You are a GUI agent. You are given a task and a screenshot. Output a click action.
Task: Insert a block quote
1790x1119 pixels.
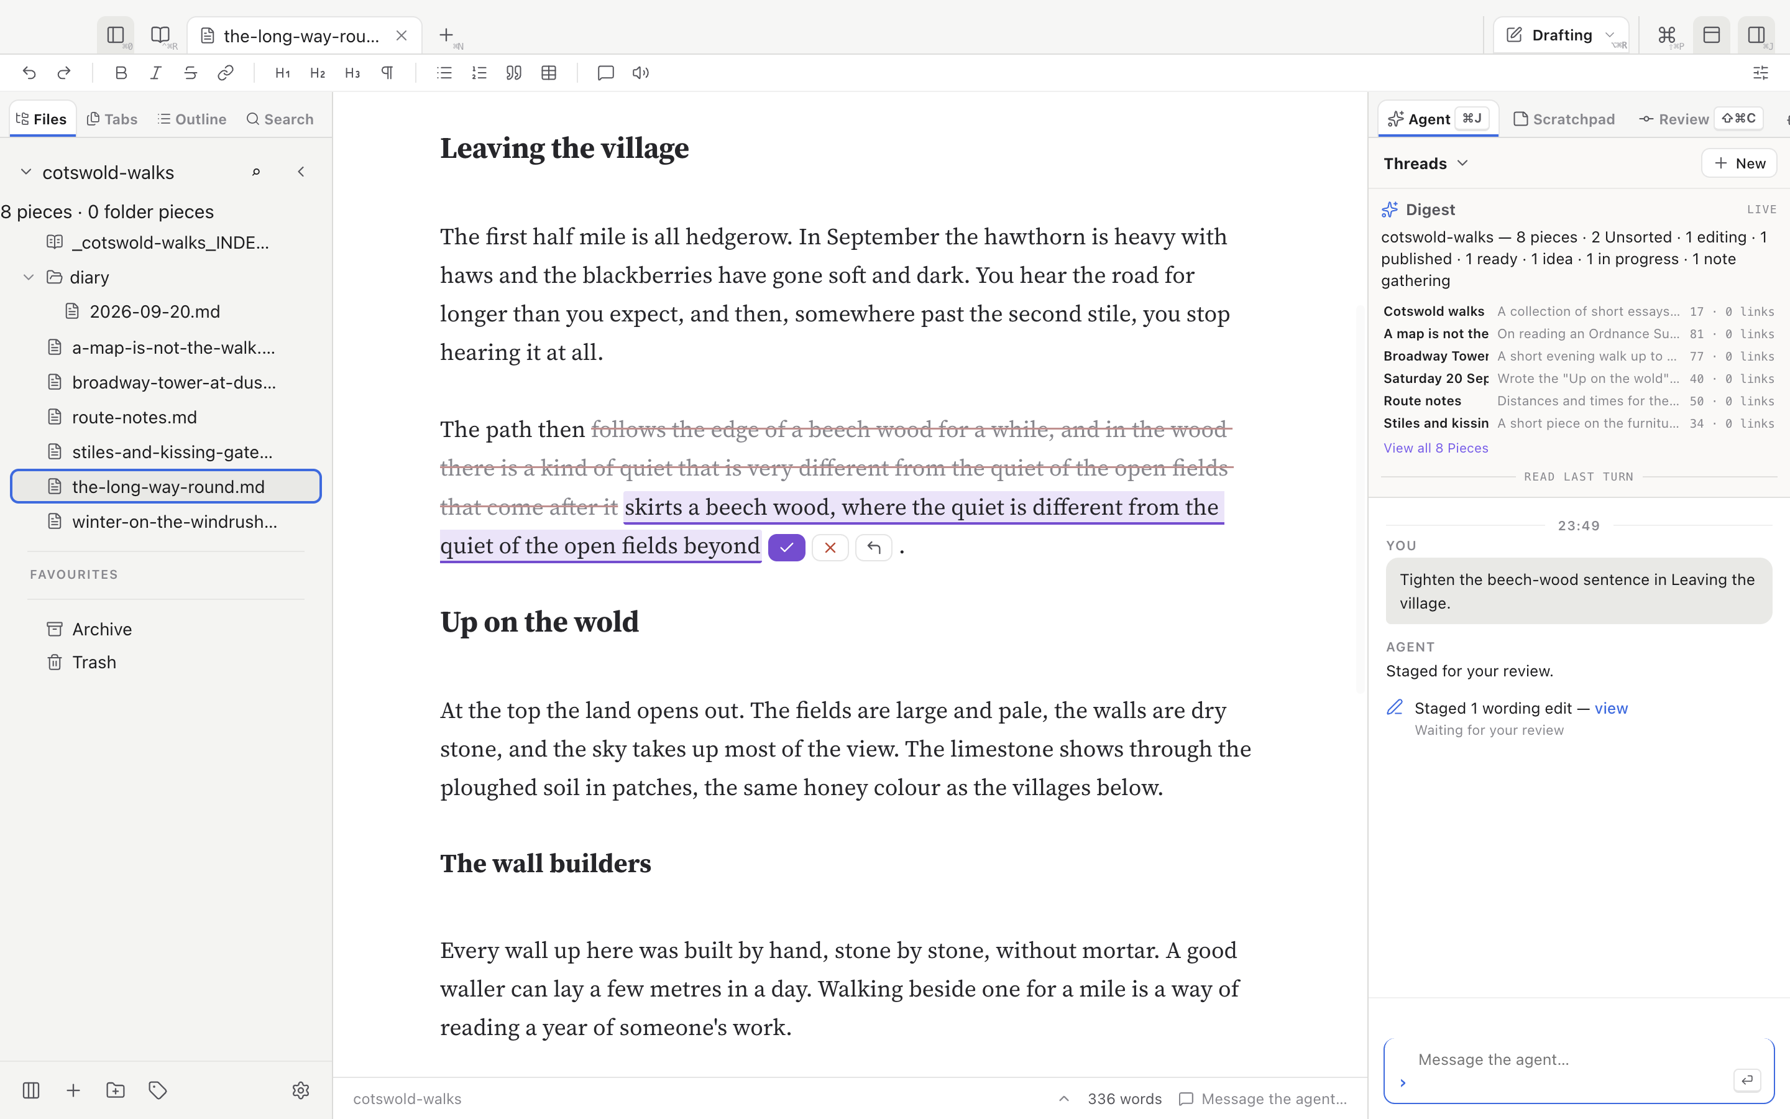coord(514,73)
